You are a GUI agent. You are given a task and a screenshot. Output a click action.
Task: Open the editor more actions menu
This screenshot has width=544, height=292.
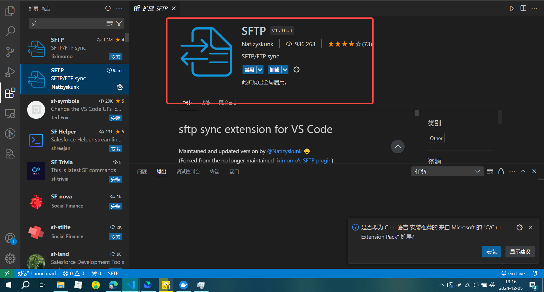(534, 8)
